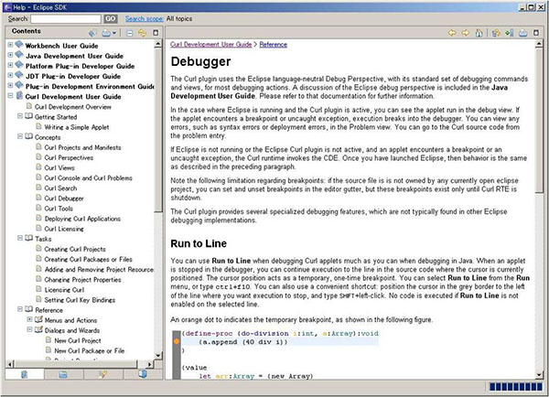Collapse the Reference node

pyautogui.click(x=20, y=309)
